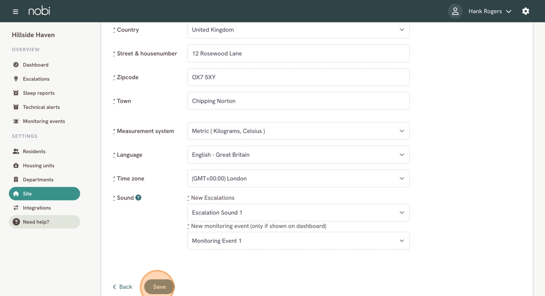Image resolution: width=545 pixels, height=296 pixels.
Task: Change the Language dropdown selection
Action: pyautogui.click(x=298, y=155)
